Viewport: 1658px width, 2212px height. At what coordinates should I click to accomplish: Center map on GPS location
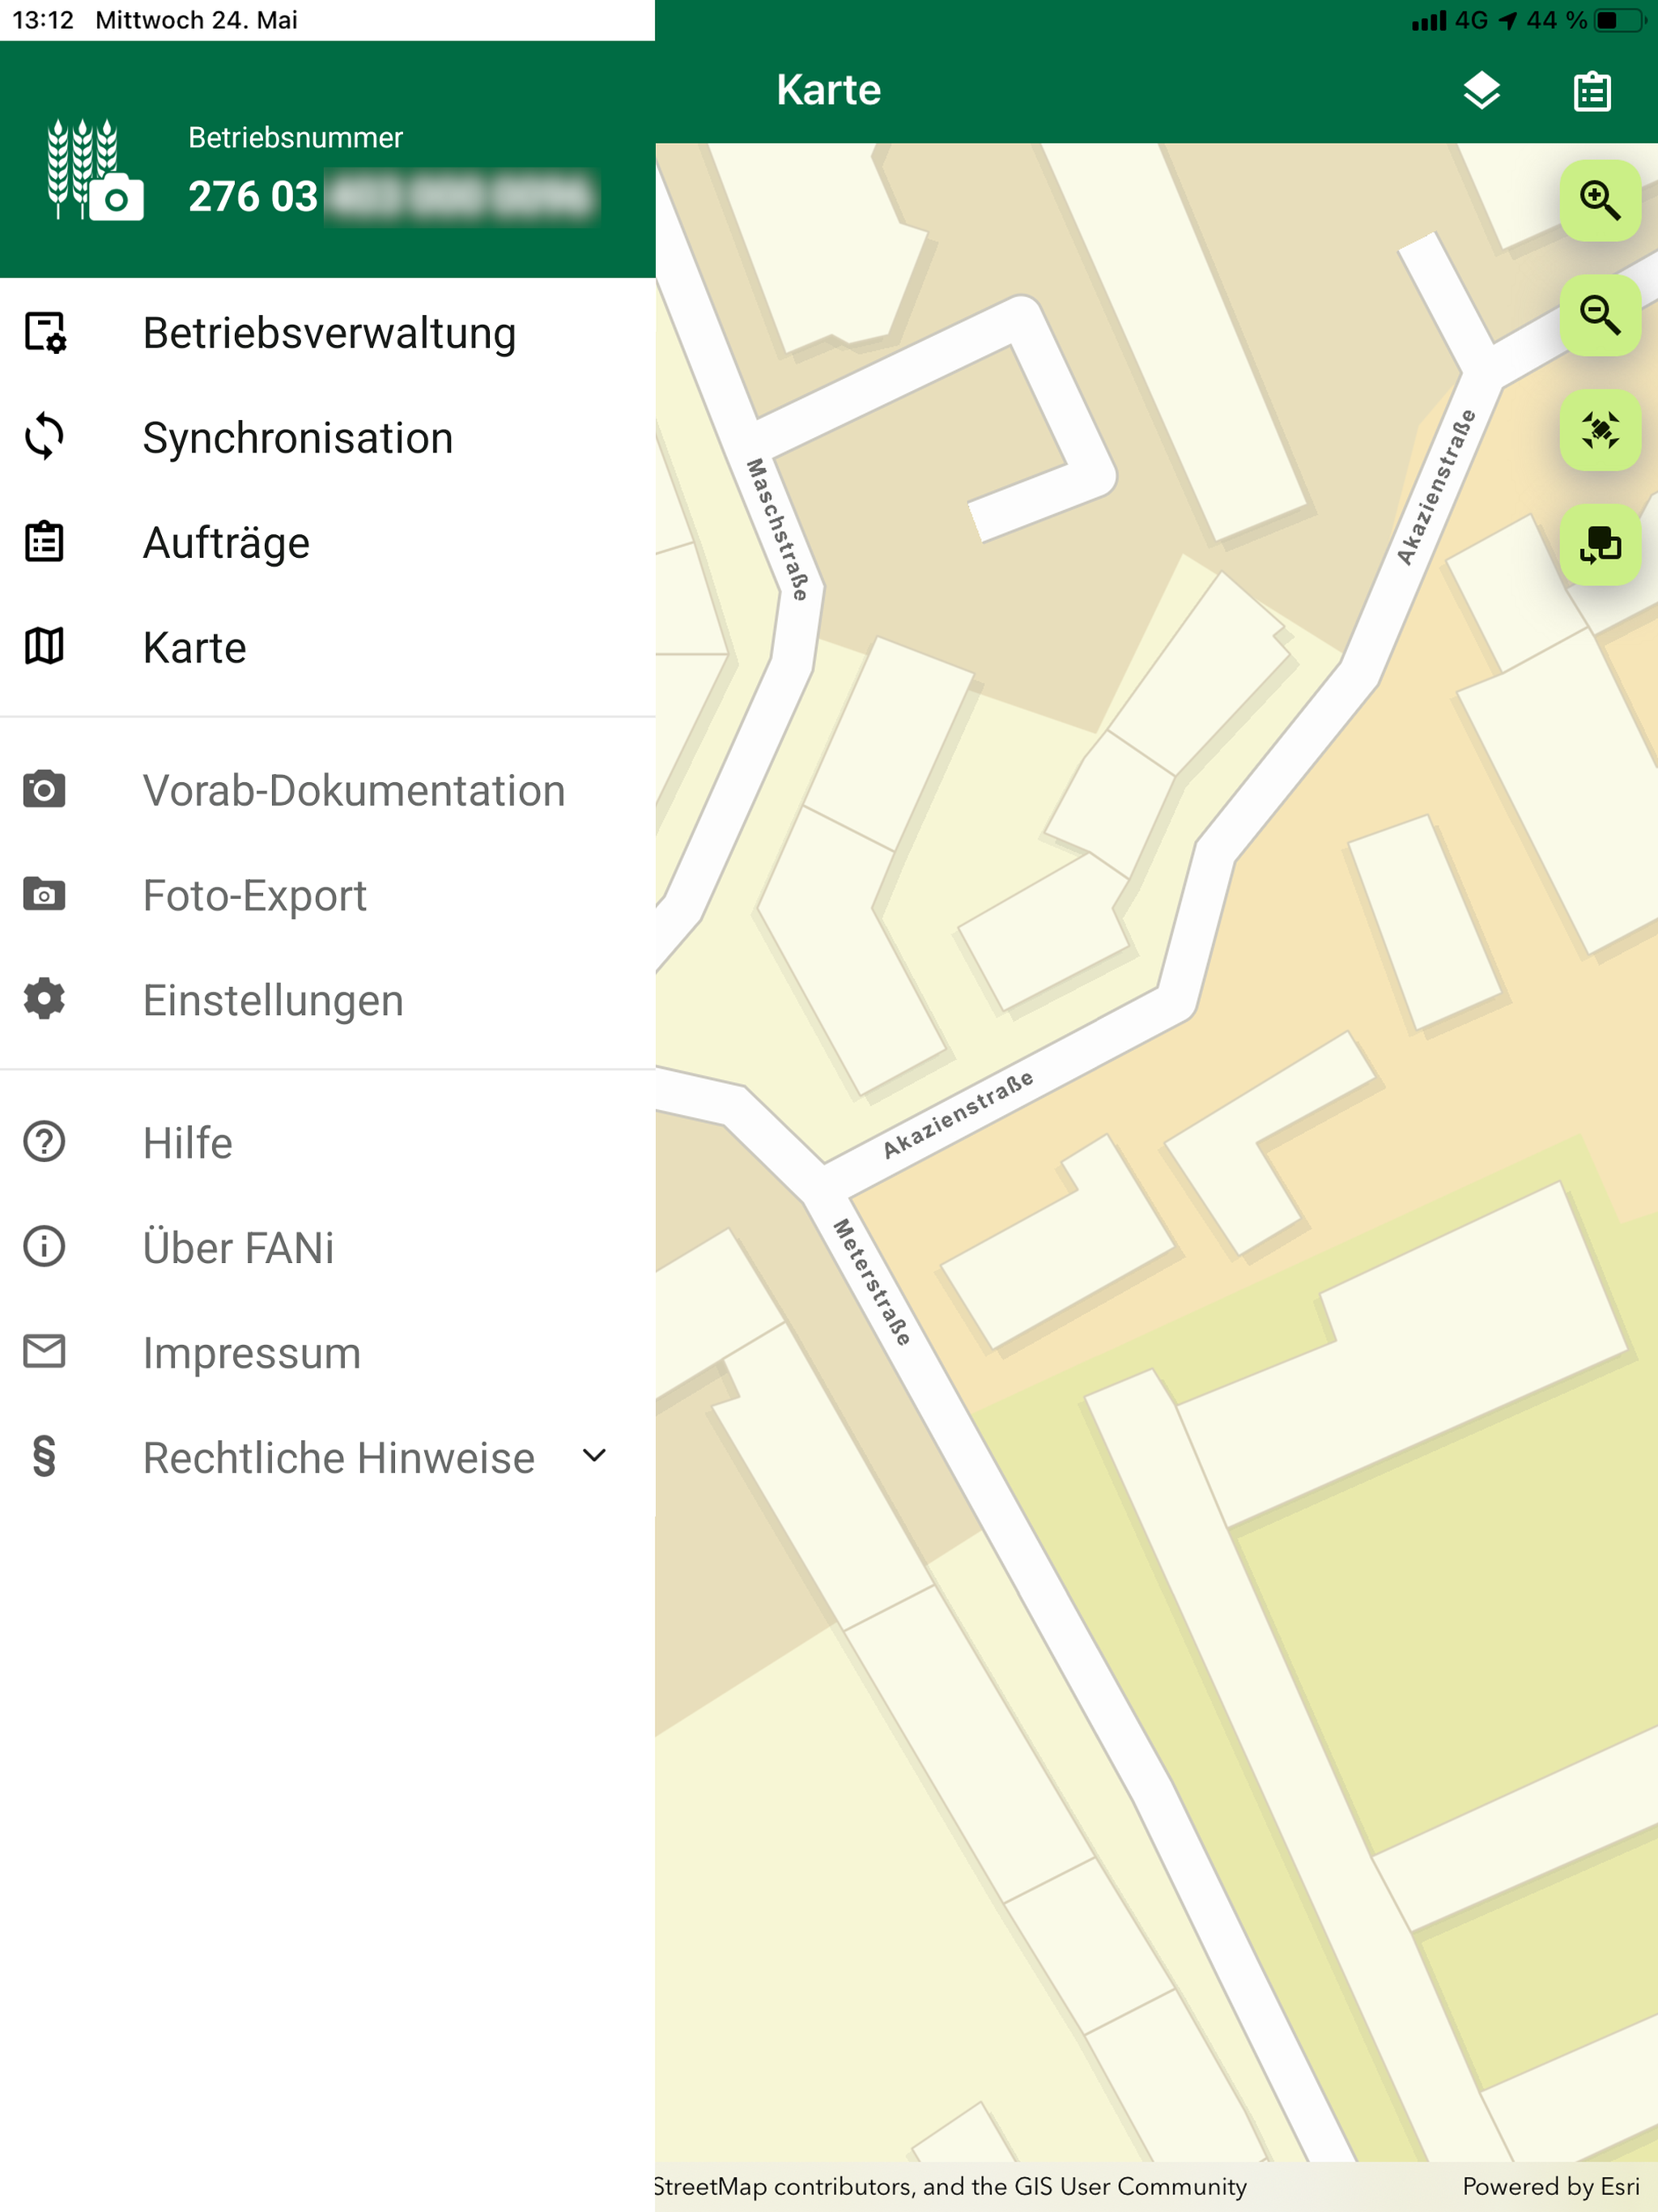click(1600, 431)
